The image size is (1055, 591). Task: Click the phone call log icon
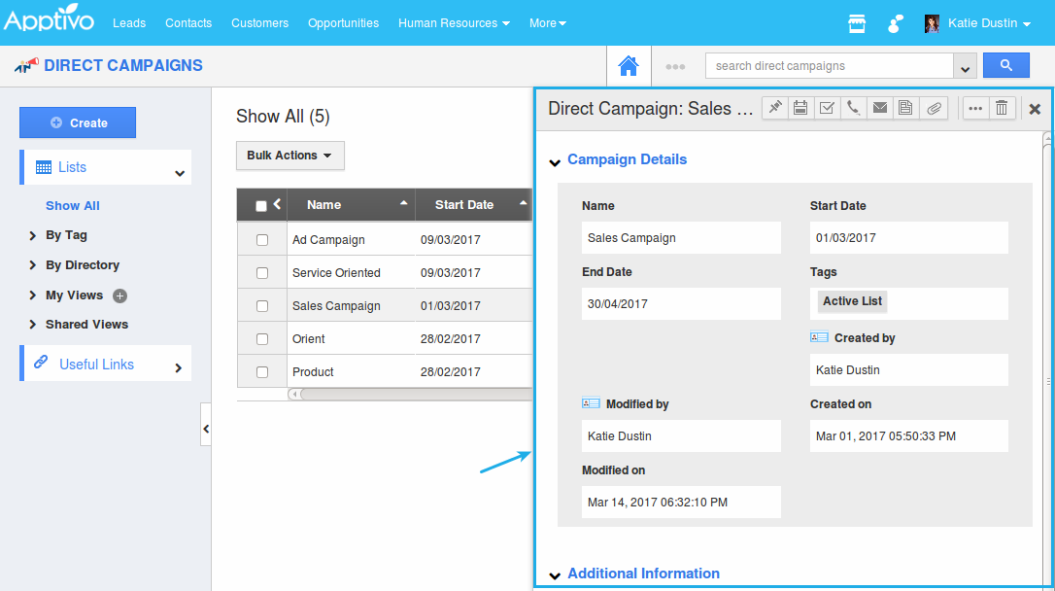point(853,108)
